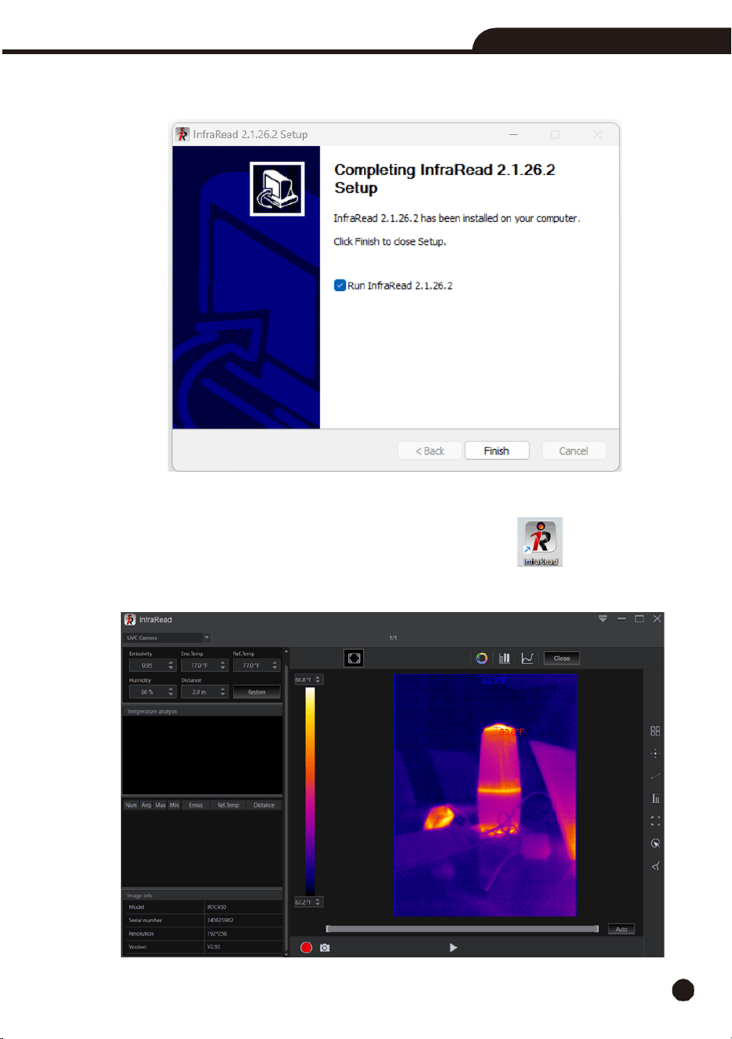The width and height of the screenshot is (732, 1039).
Task: Open the color palette wheel icon
Action: coord(482,658)
